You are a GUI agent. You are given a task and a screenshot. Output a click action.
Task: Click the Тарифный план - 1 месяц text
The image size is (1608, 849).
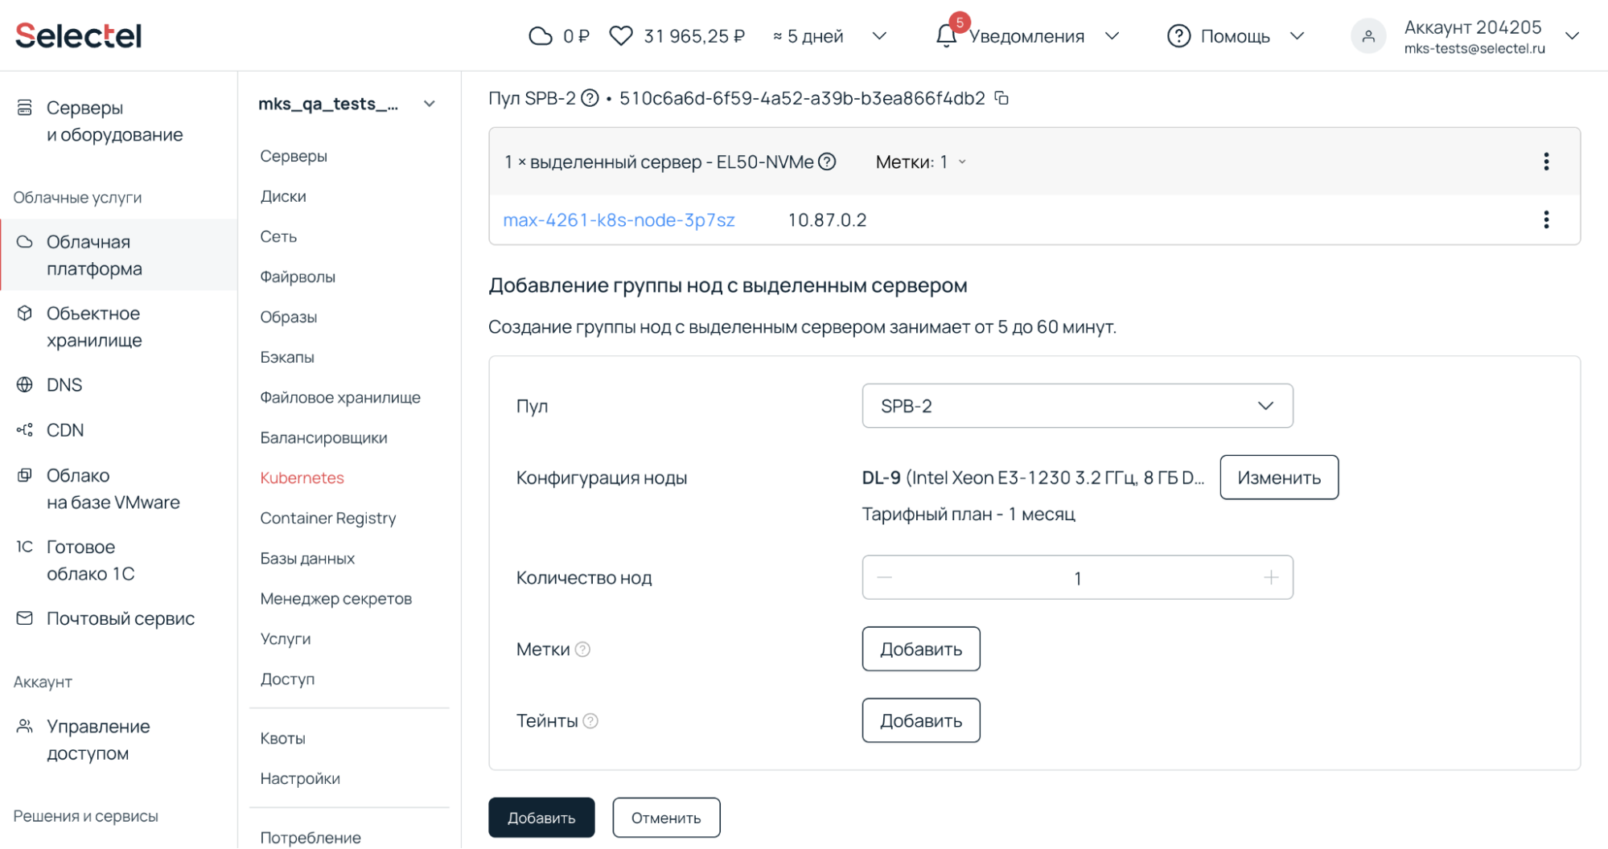point(969,514)
